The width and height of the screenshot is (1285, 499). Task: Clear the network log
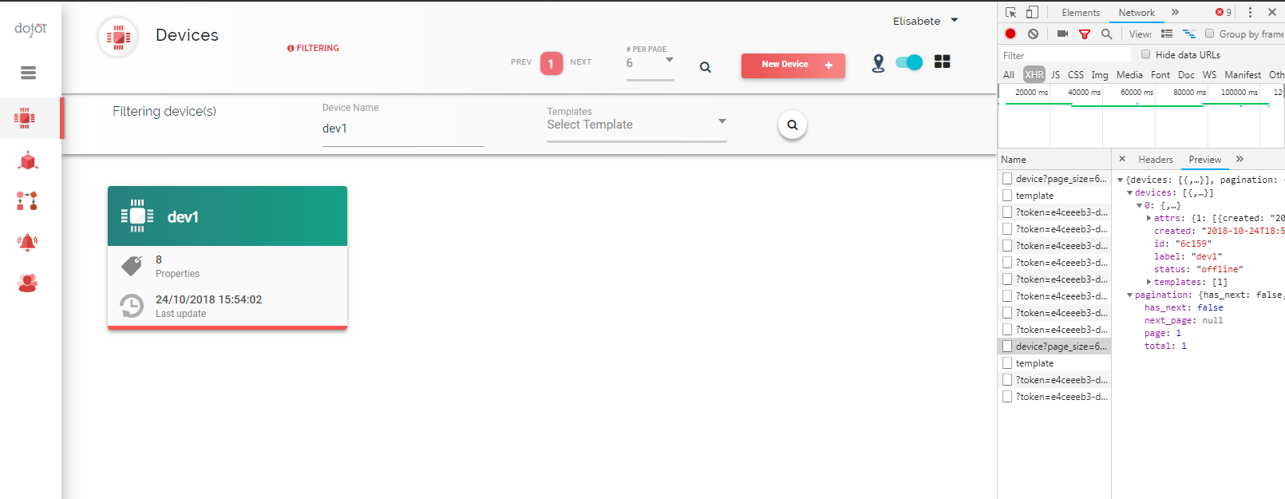(x=1033, y=34)
